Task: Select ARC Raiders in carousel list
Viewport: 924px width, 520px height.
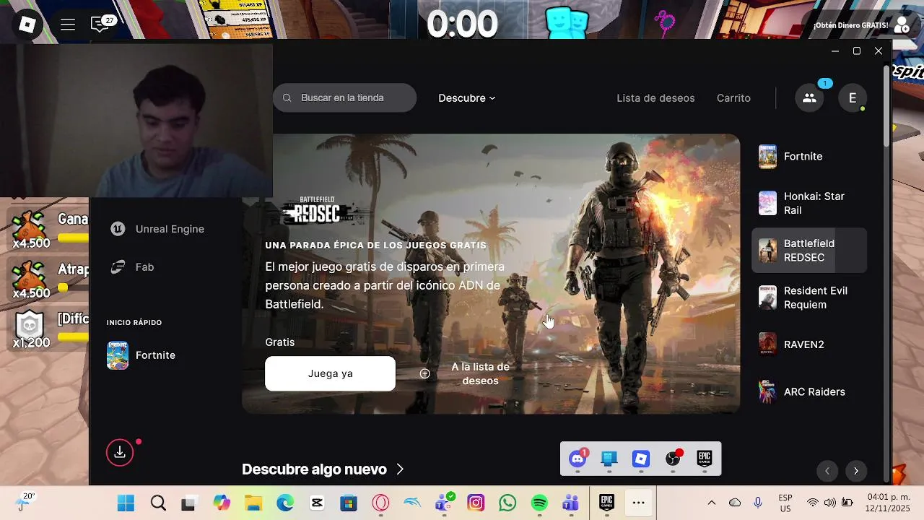Action: tap(809, 391)
